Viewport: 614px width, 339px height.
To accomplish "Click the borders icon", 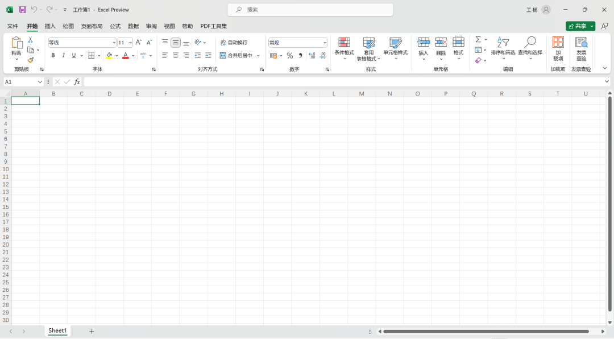I will [91, 55].
